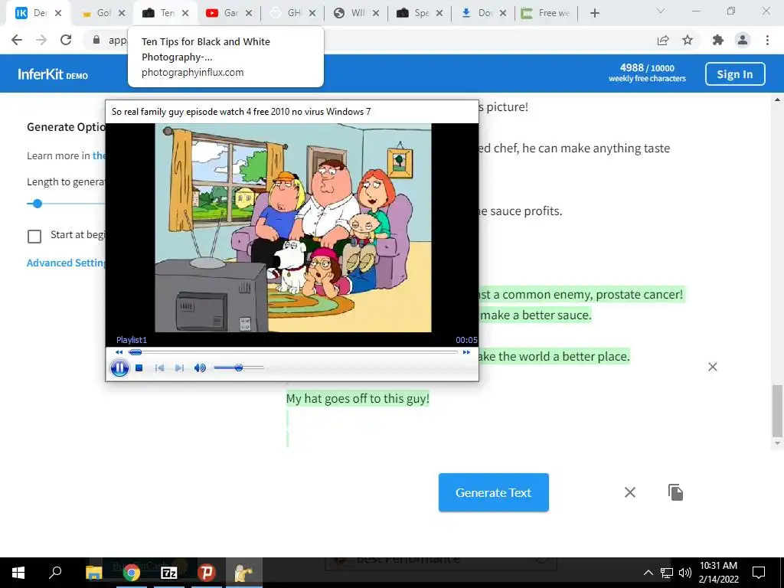
Task: Copy generated text with copy icon
Action: (675, 492)
